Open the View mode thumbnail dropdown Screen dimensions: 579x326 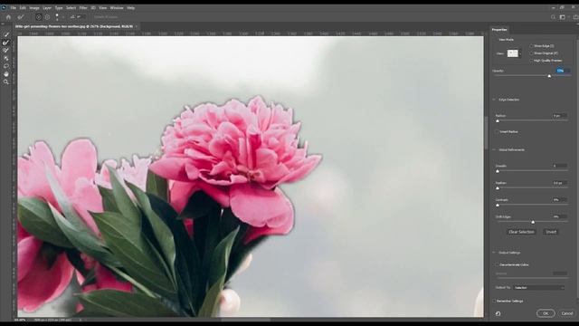click(514, 53)
